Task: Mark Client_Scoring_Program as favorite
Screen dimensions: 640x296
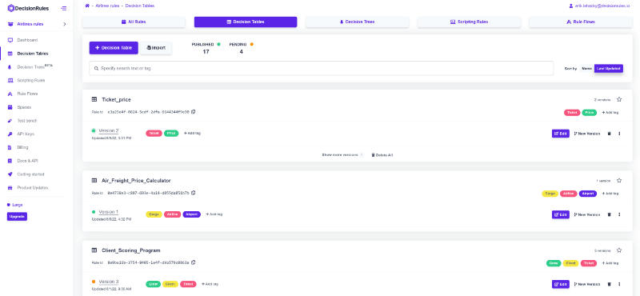Action: 619,250
